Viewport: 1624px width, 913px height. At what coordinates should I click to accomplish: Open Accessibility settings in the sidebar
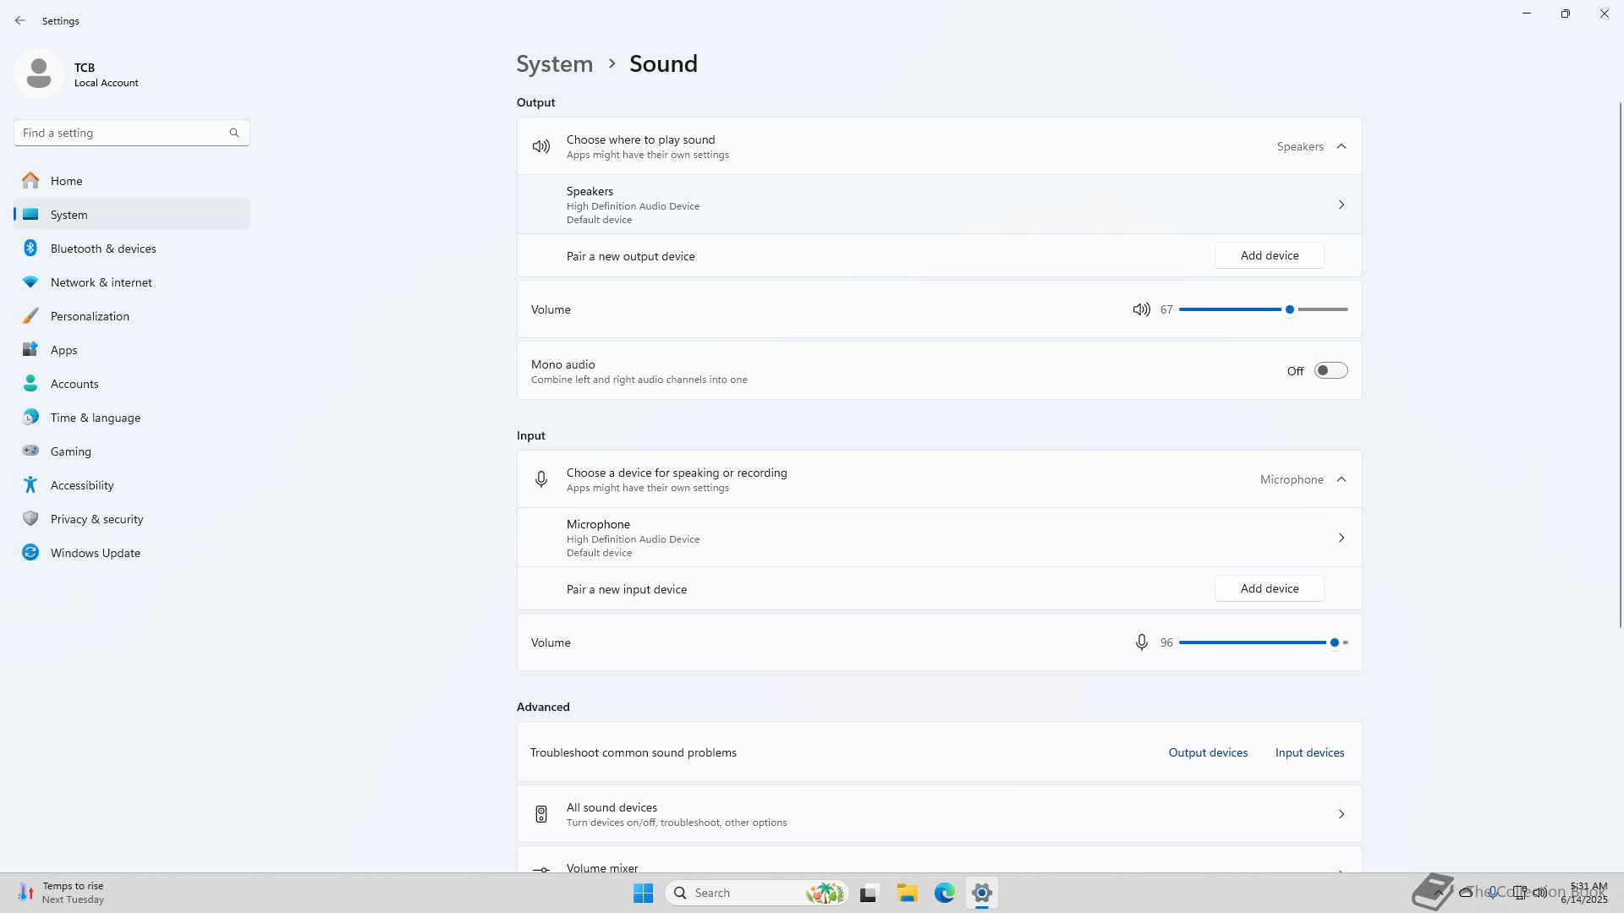(82, 485)
